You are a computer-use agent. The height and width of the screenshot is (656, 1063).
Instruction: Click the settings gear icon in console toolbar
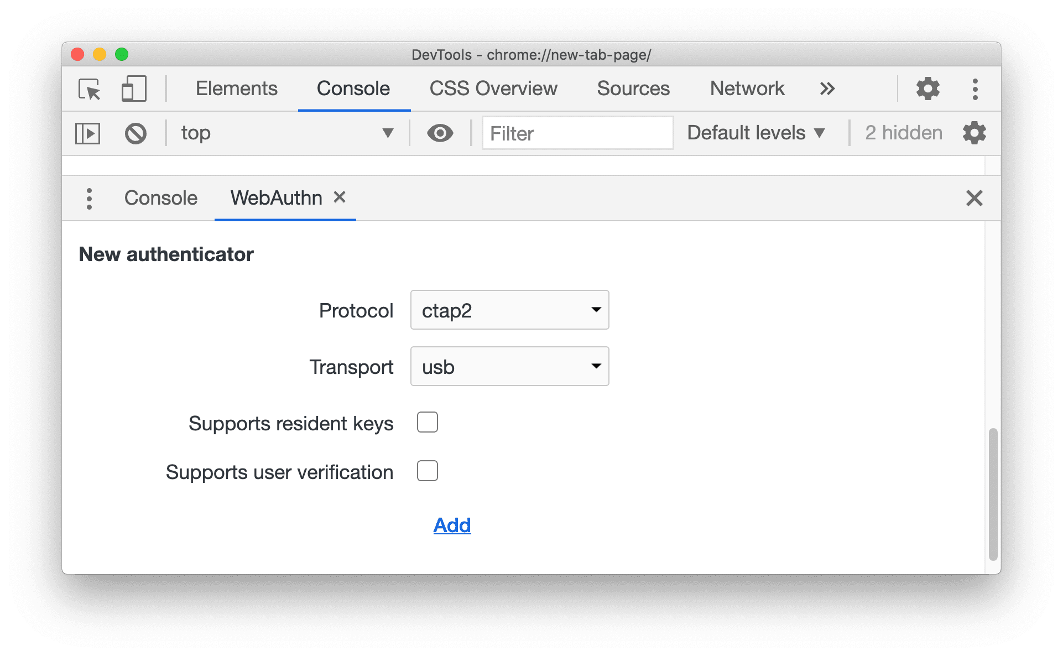pos(976,133)
